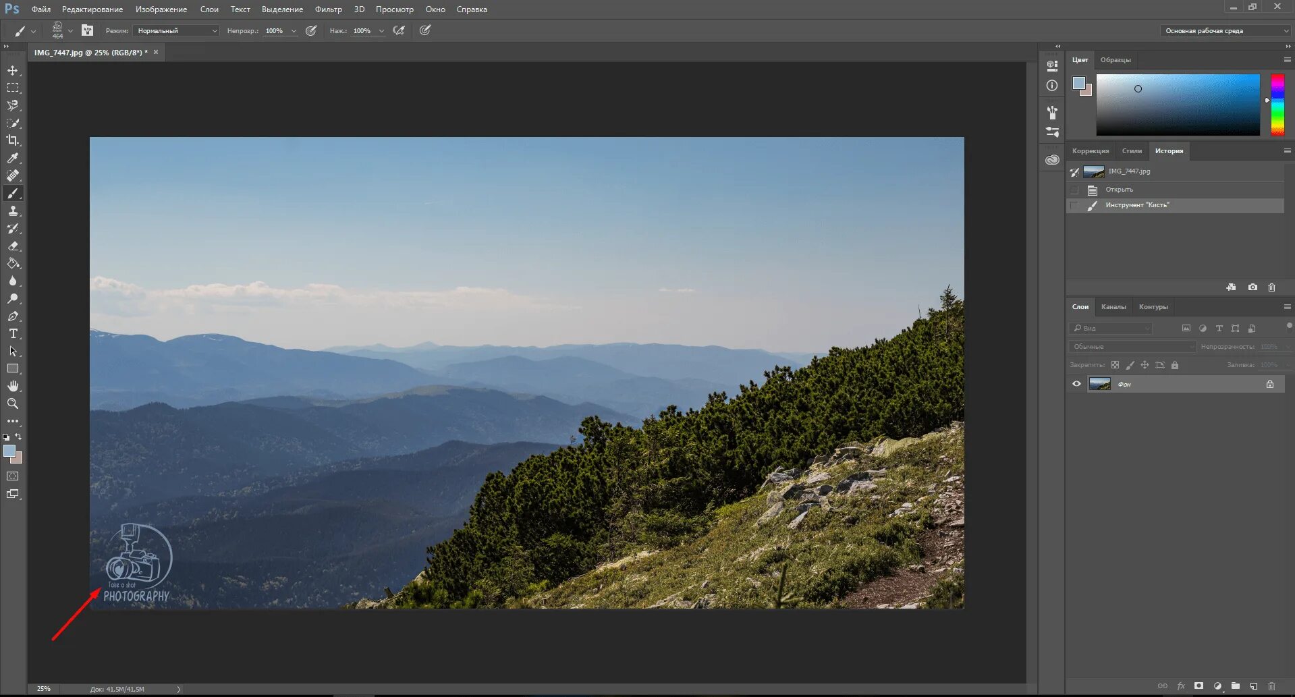Switch to the Образцы tab
Viewport: 1295px width, 697px height.
click(1115, 59)
